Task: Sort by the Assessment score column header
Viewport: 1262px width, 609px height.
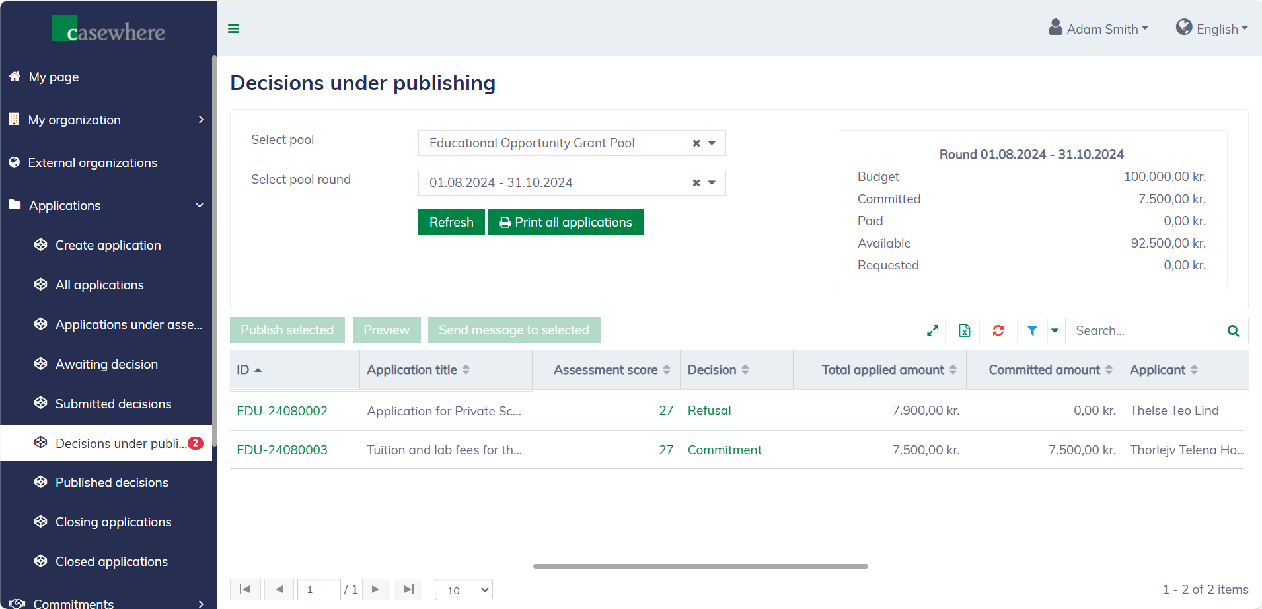Action: coord(605,370)
